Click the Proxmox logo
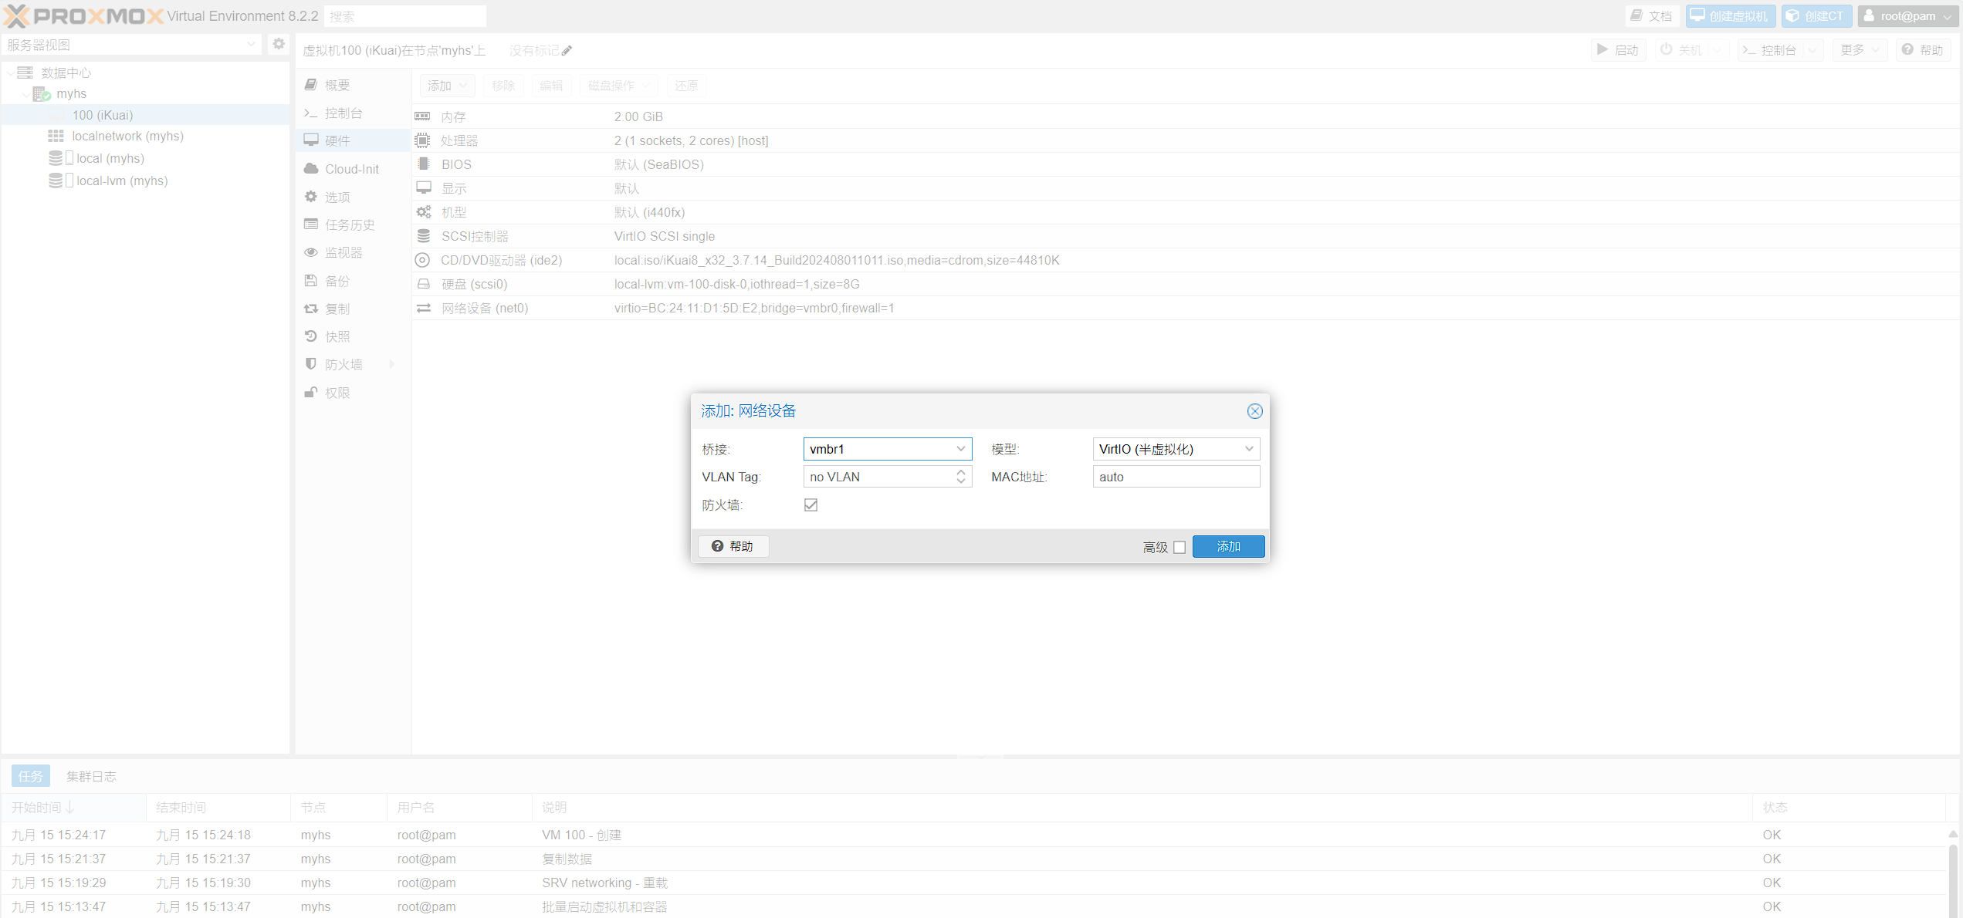The height and width of the screenshot is (918, 1963). (x=83, y=16)
